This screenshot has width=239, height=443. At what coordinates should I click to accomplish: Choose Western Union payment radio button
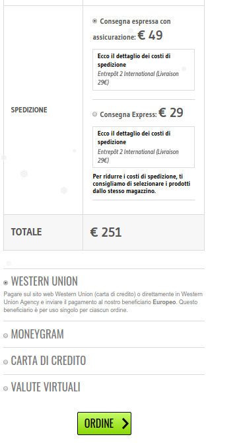pos(6,282)
